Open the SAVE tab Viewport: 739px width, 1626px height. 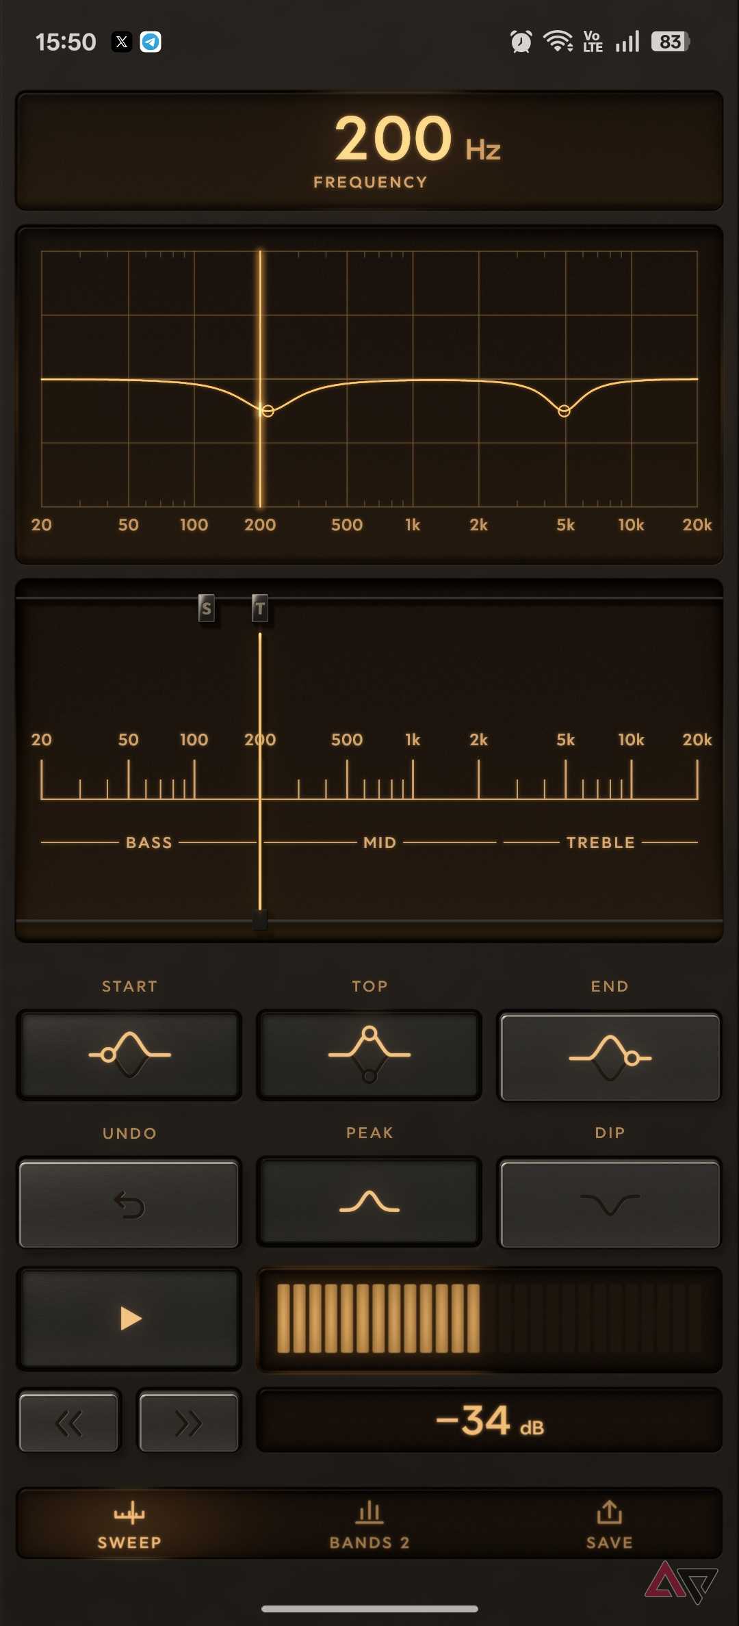click(610, 1523)
